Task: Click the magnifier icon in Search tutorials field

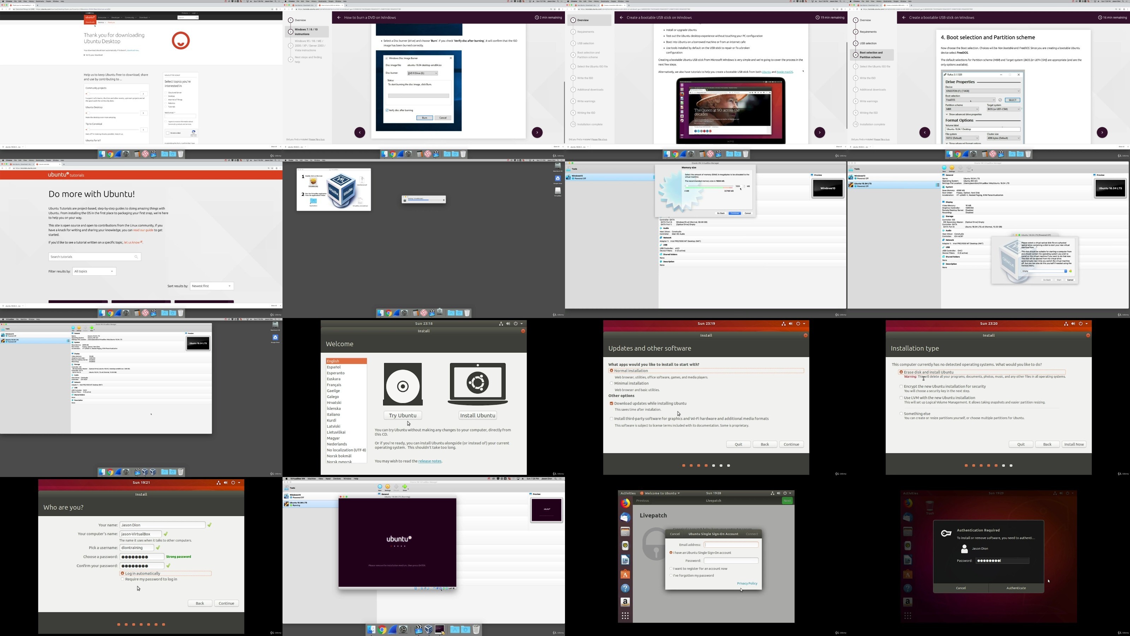Action: click(136, 257)
